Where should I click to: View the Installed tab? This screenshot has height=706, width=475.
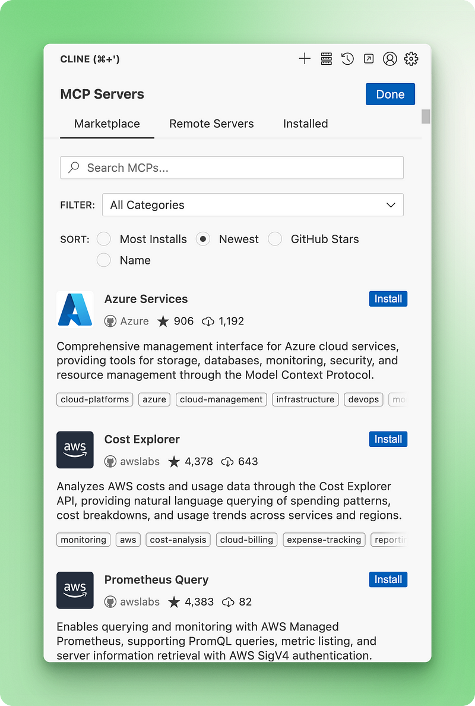coord(305,124)
